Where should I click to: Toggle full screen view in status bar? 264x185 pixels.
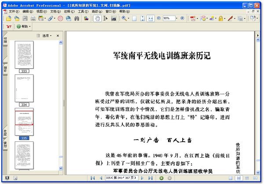click(7, 178)
